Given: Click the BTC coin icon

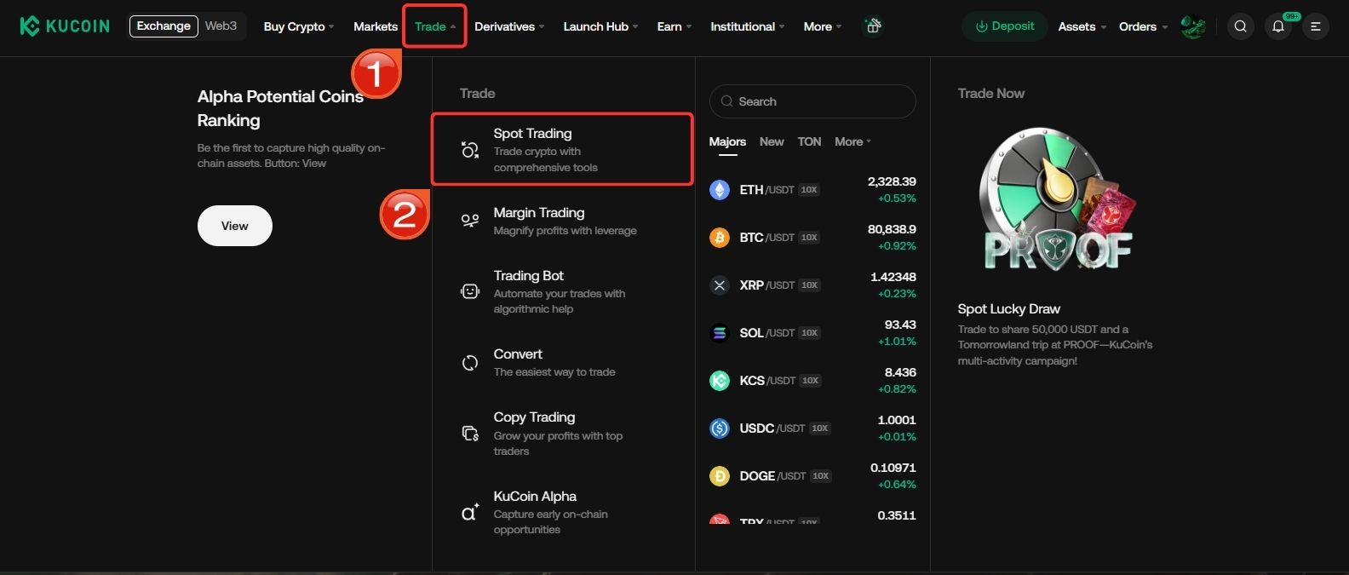Looking at the screenshot, I should click(x=720, y=238).
